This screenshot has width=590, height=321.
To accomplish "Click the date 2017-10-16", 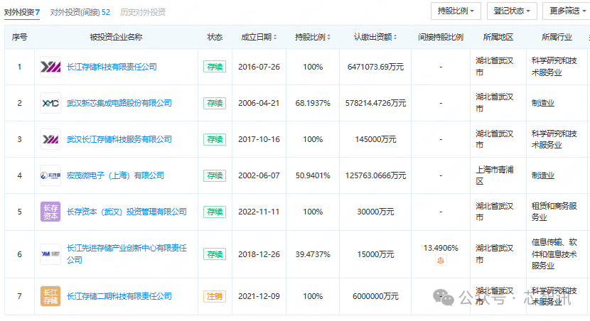I will (259, 139).
